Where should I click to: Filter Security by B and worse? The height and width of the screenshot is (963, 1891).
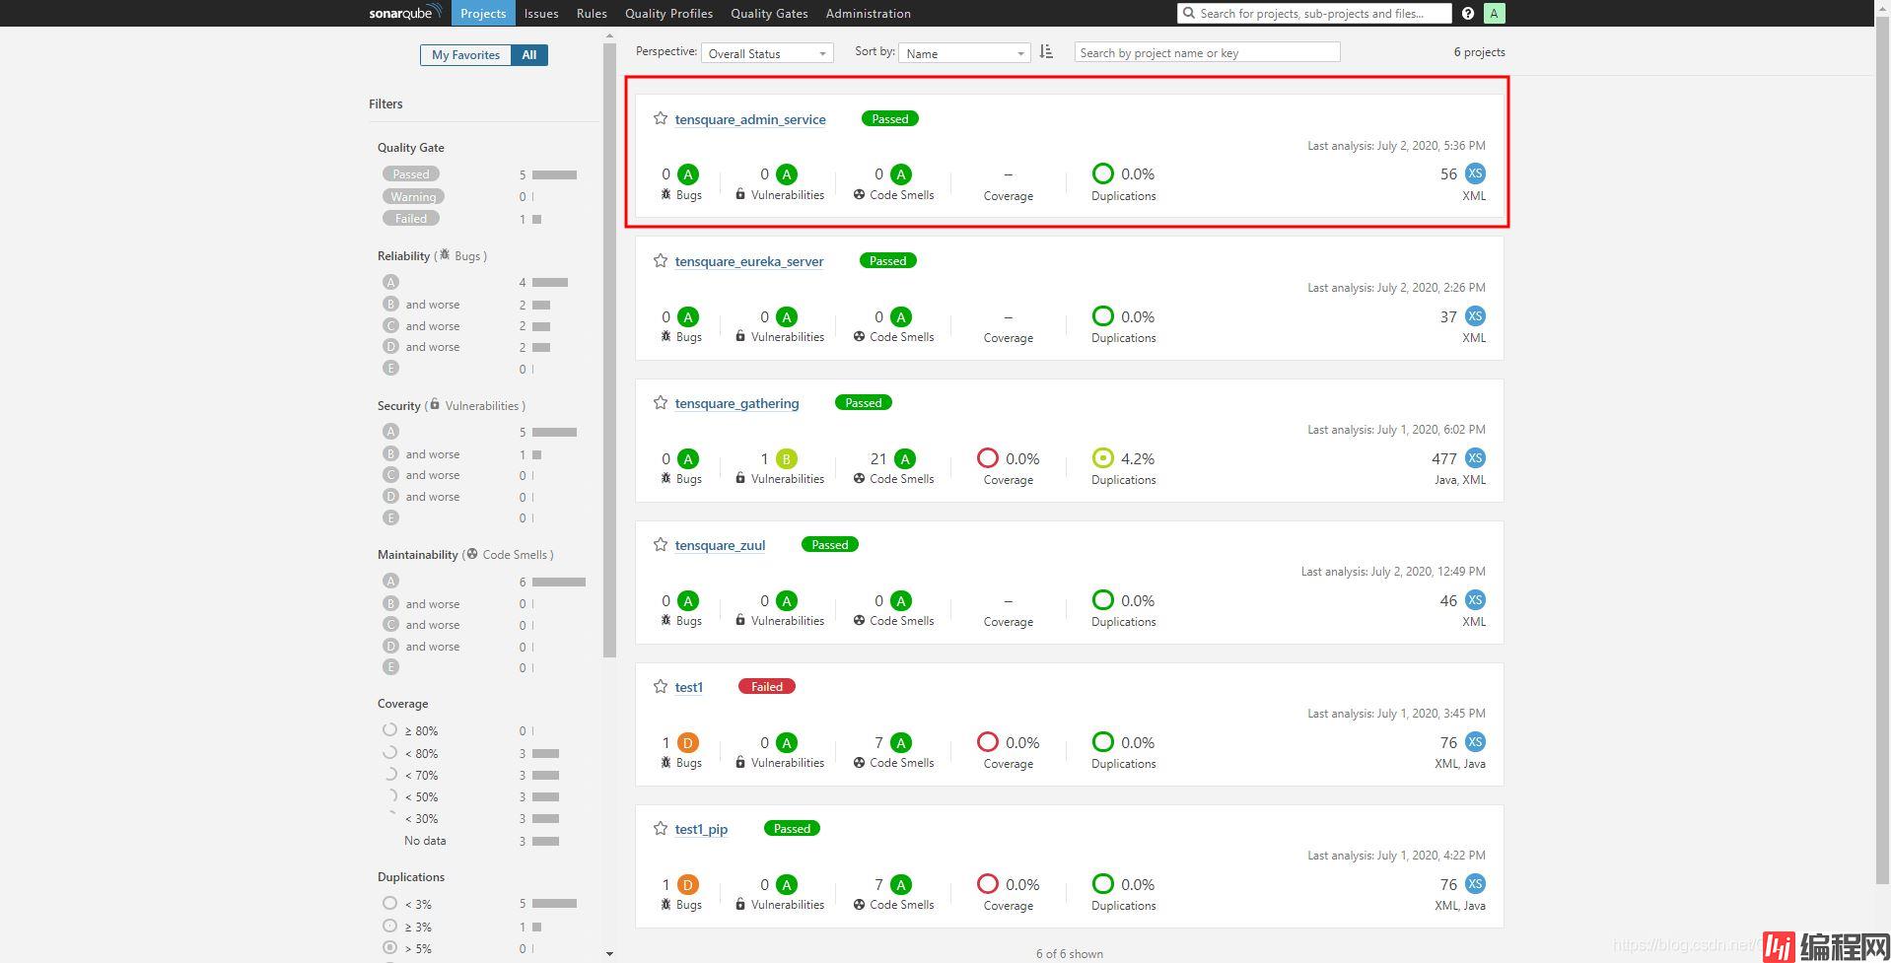[422, 453]
